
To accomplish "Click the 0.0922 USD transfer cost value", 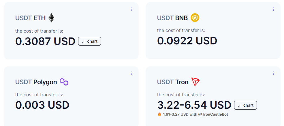I will coord(187,41).
